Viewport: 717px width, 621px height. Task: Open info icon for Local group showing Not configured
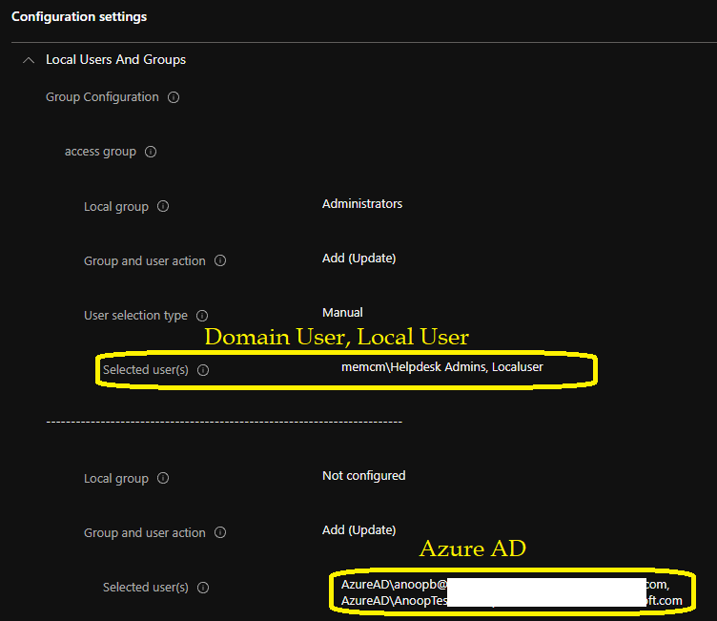(163, 479)
